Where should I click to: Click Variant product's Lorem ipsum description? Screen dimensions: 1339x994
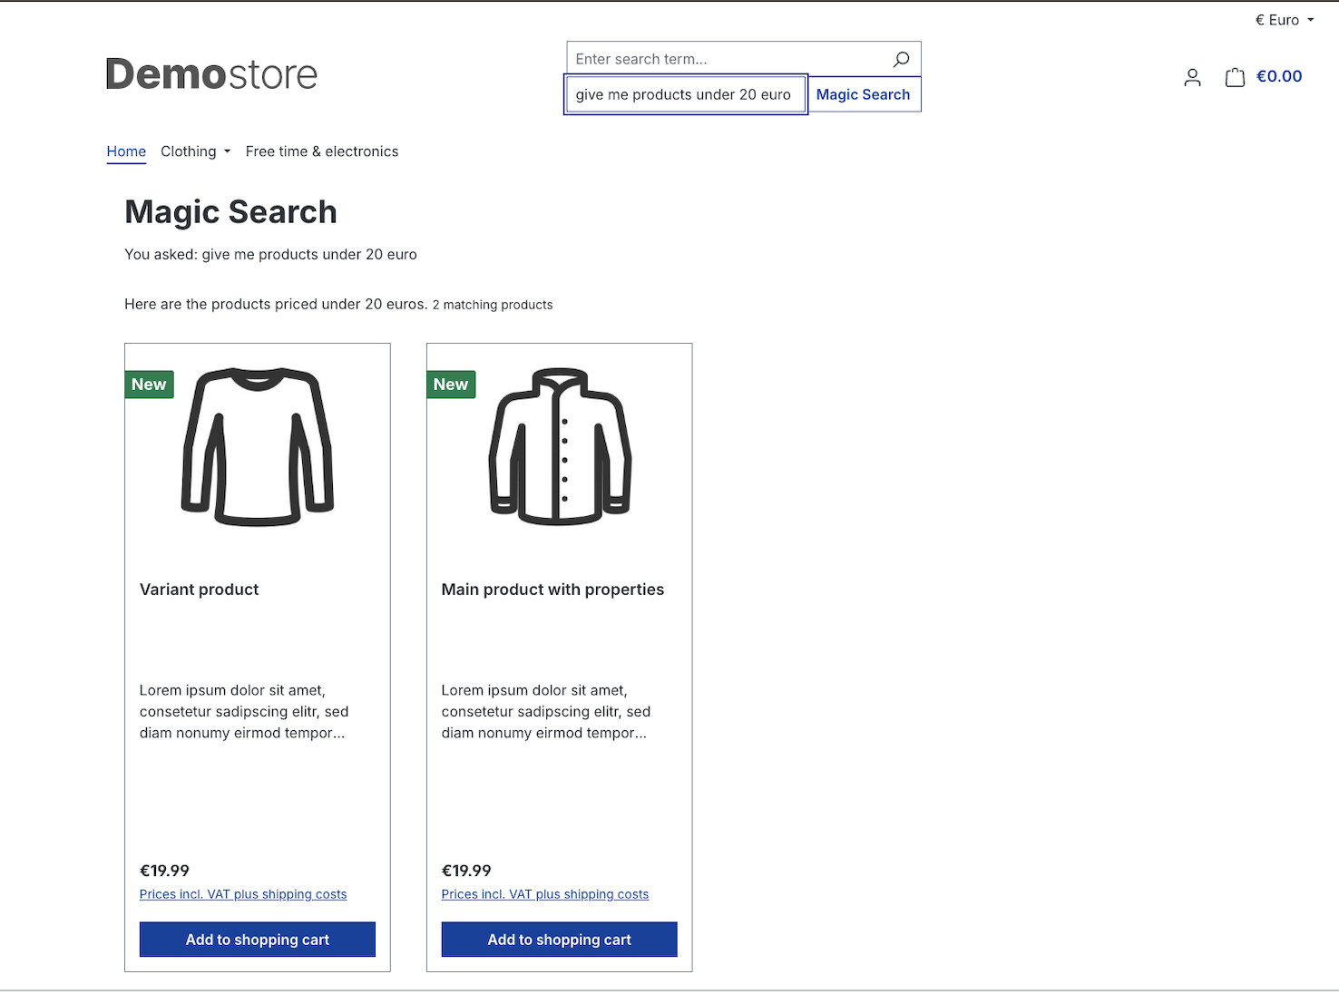point(244,712)
